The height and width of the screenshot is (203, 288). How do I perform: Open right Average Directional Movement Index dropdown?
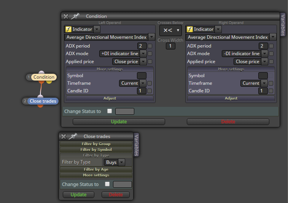click(x=273, y=37)
